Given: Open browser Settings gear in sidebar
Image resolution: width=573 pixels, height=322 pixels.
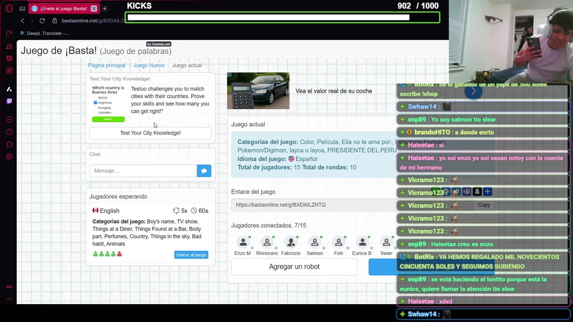Looking at the screenshot, I should [9, 157].
